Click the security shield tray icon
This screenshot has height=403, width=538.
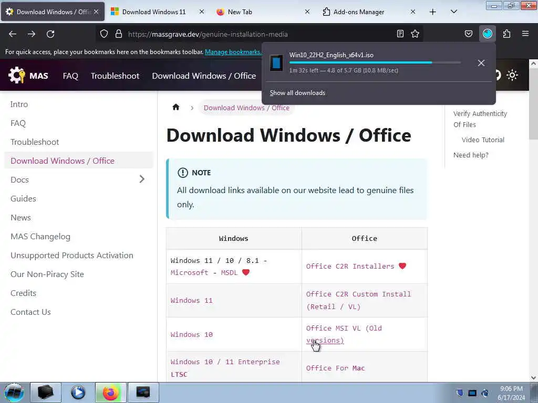point(459,393)
